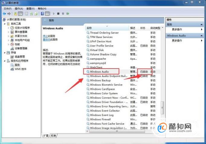Click the Restart service icon

click(68, 14)
